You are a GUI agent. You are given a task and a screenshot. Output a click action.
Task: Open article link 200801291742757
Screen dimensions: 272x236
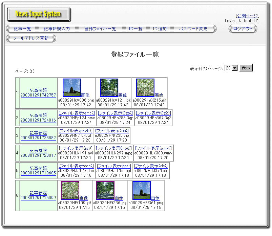click(38, 95)
